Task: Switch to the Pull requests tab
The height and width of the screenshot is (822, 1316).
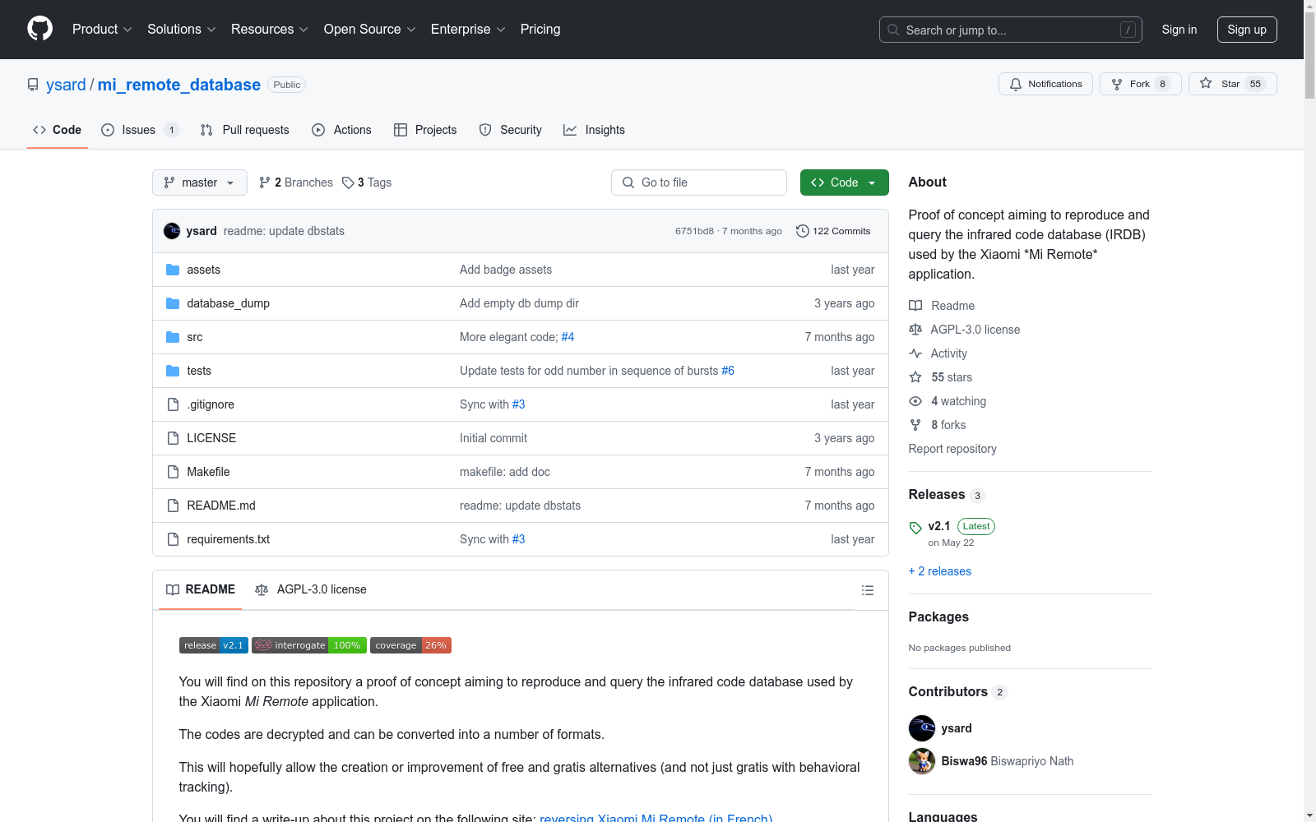Action: point(244,130)
